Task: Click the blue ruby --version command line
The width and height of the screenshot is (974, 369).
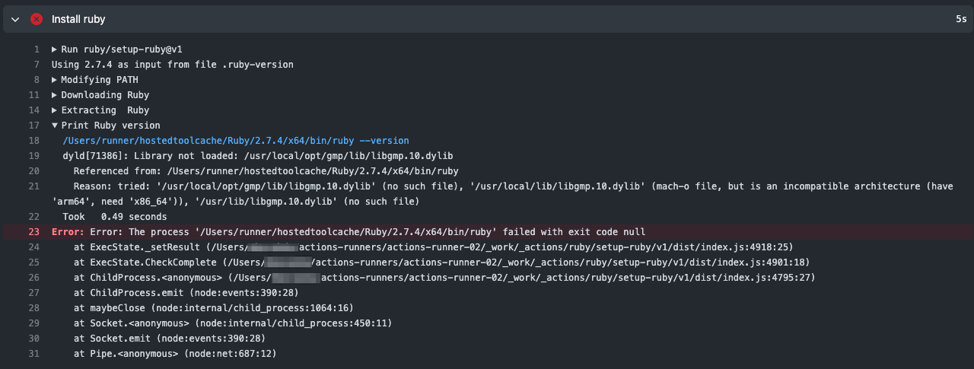Action: 236,141
